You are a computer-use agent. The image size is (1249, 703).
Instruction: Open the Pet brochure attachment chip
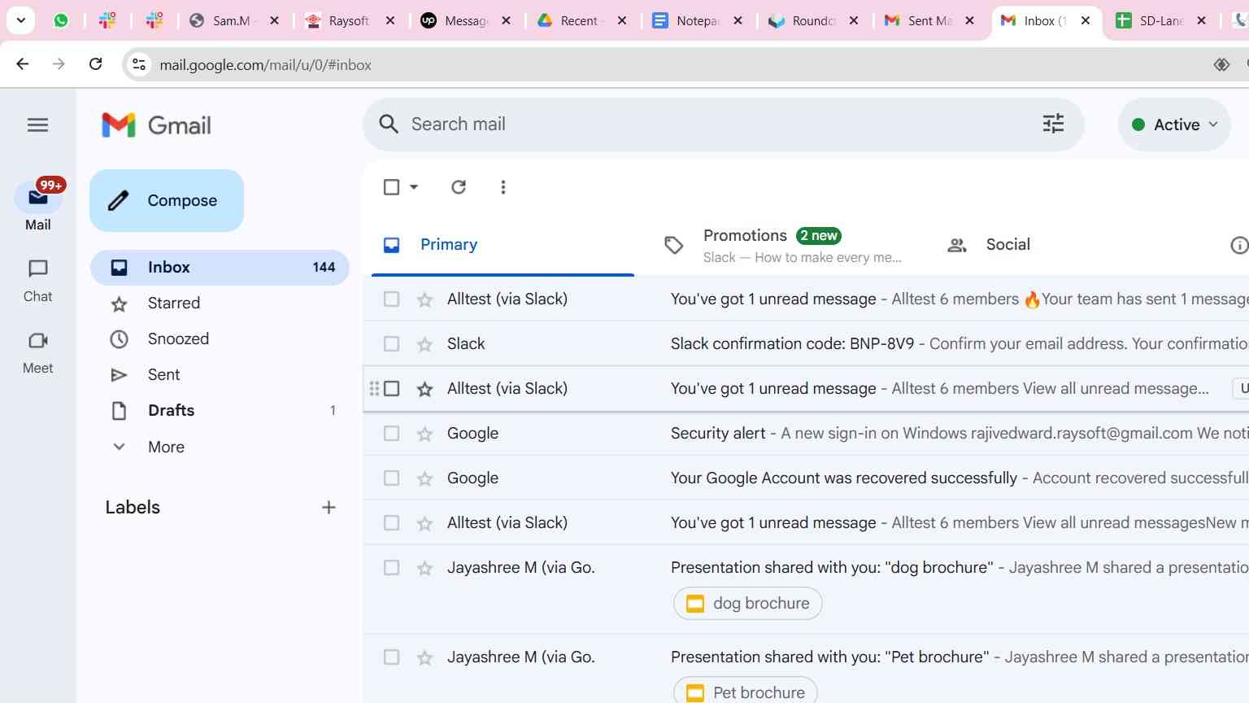click(746, 692)
